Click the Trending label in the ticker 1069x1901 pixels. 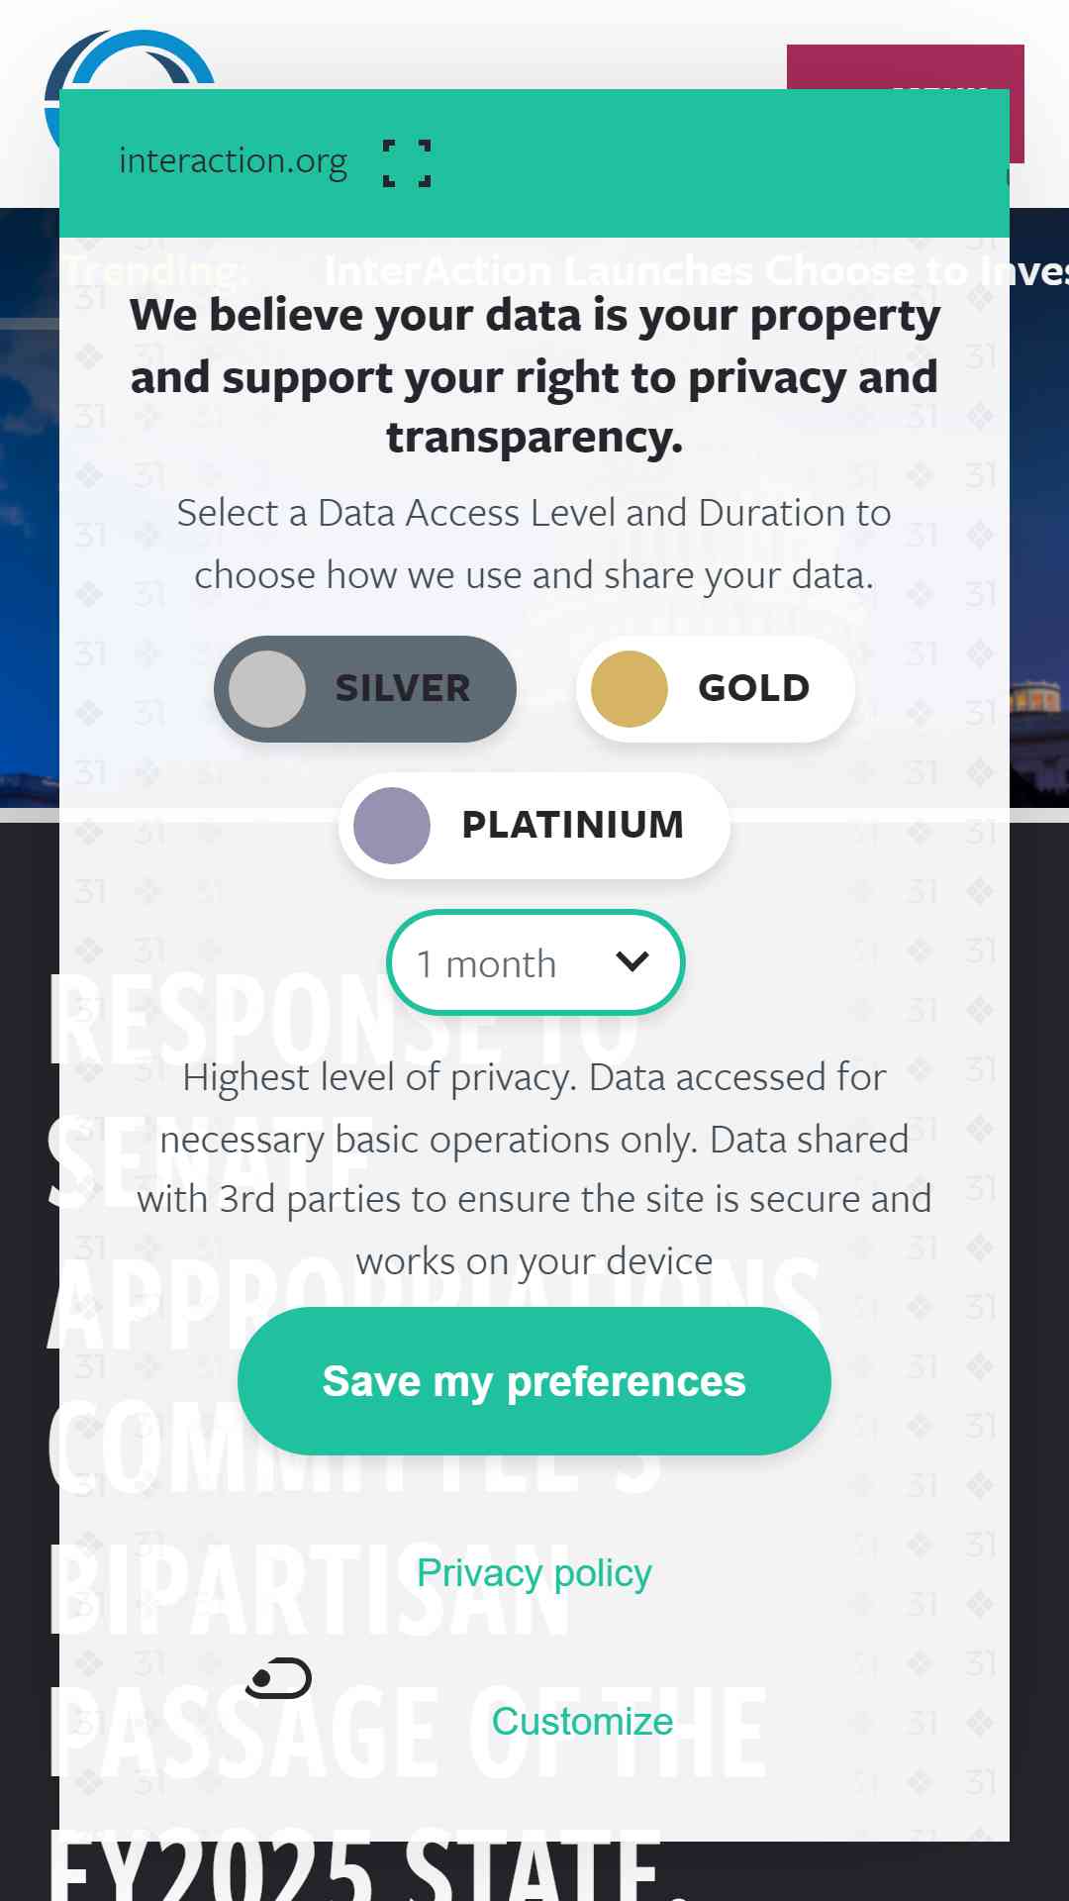pos(155,271)
